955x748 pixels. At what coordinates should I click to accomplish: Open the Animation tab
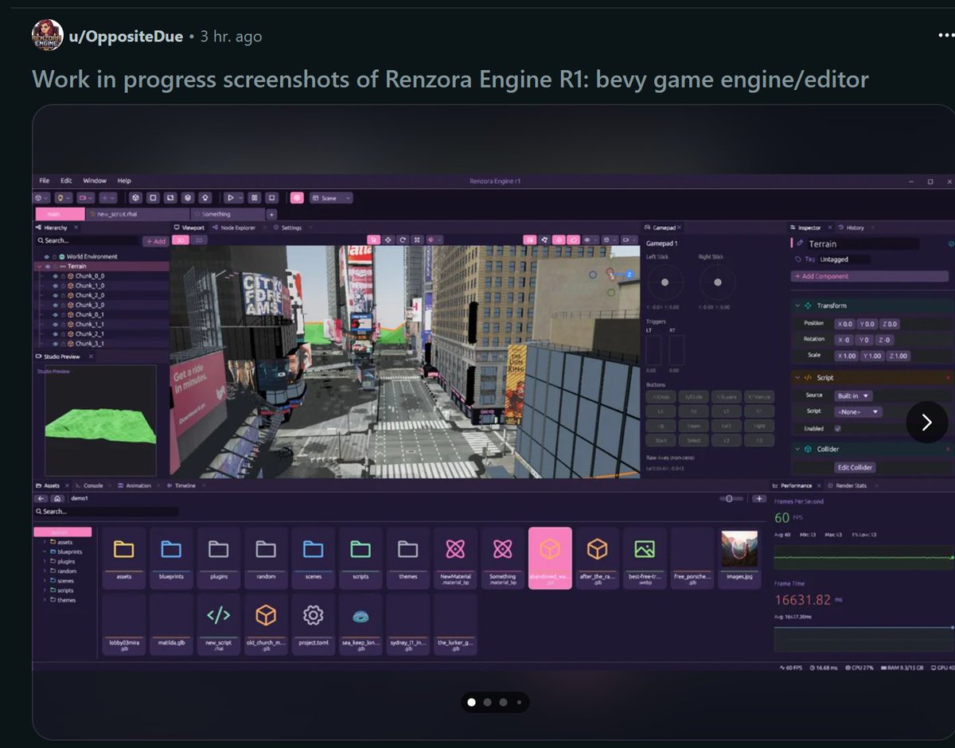134,485
